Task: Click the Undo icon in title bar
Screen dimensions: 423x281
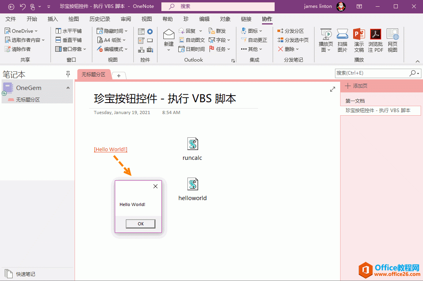Action: [x=22, y=6]
